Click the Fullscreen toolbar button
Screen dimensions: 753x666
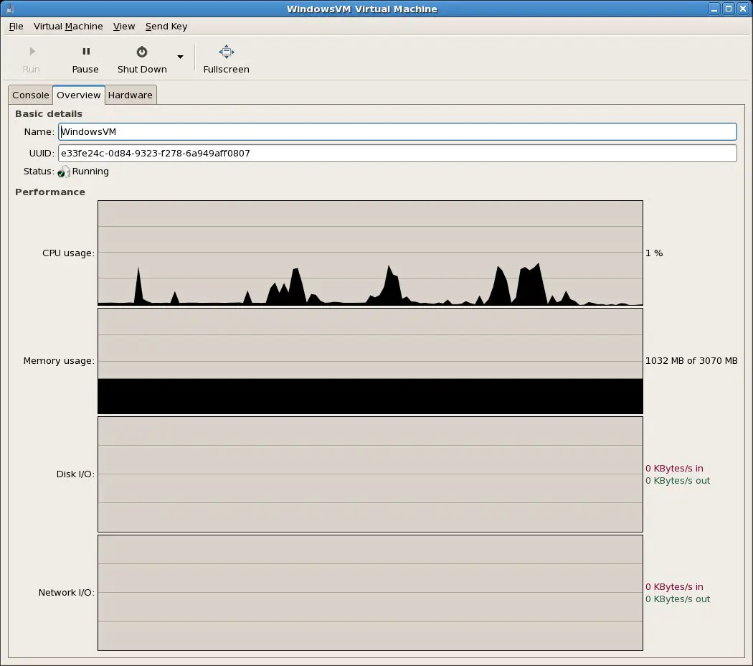tap(226, 57)
